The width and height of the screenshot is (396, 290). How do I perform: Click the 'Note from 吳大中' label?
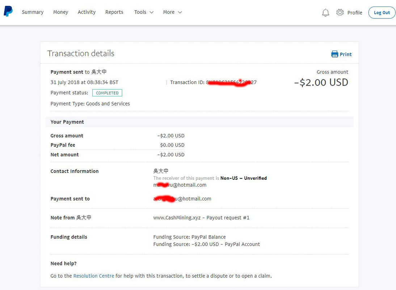point(71,218)
